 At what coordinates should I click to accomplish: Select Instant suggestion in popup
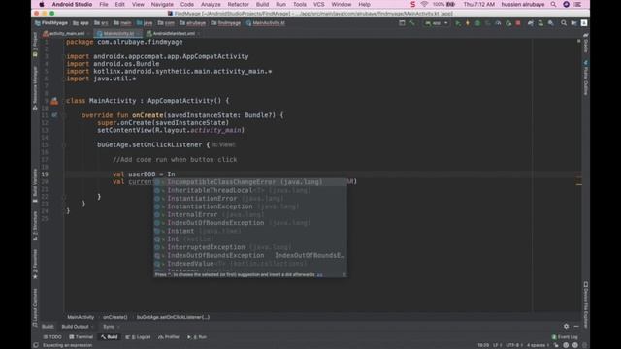pos(250,231)
